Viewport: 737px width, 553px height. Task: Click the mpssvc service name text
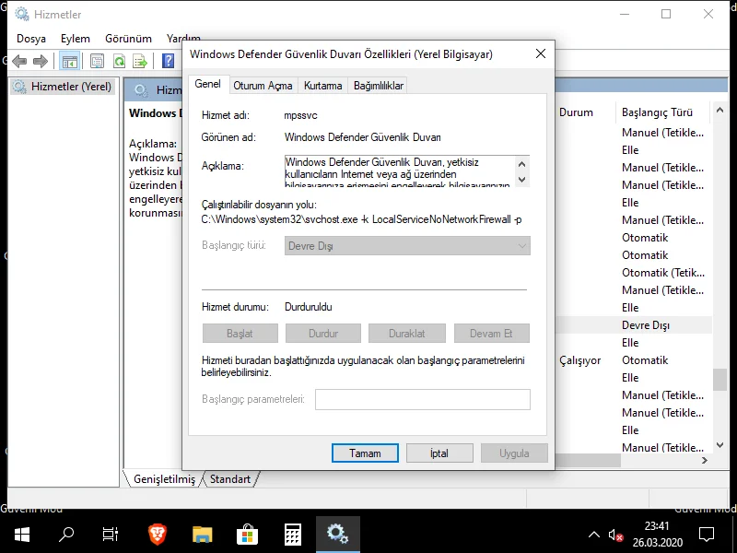(300, 115)
